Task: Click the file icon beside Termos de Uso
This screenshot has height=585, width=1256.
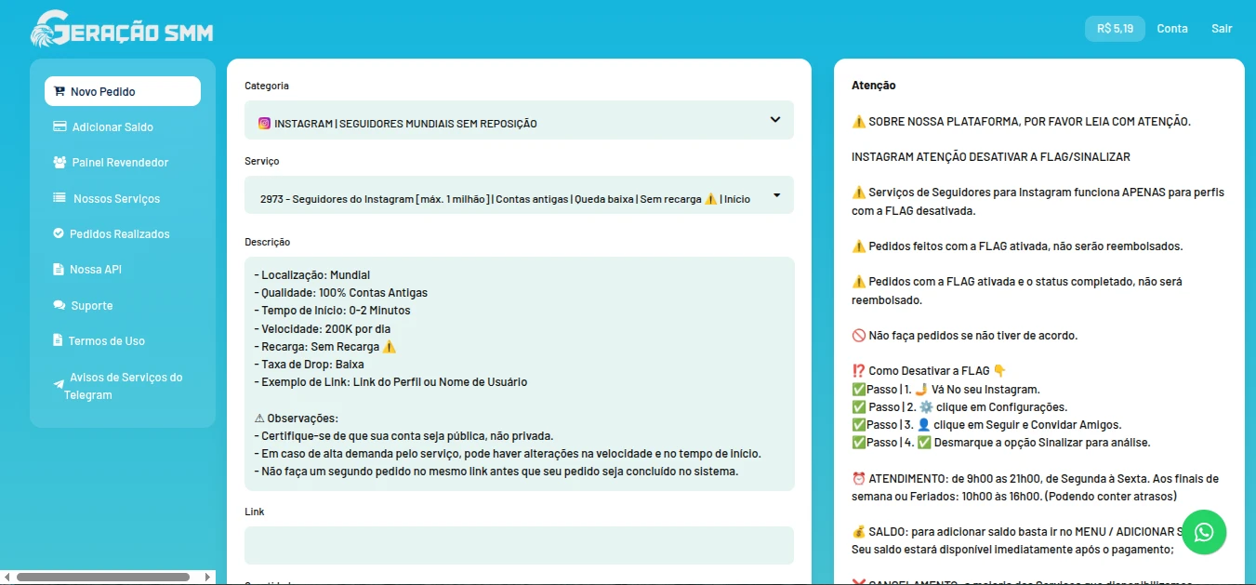Action: click(58, 340)
